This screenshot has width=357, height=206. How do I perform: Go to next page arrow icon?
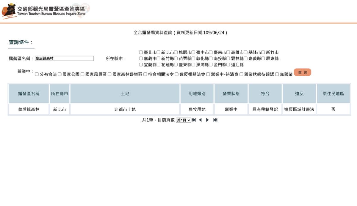coord(208,120)
